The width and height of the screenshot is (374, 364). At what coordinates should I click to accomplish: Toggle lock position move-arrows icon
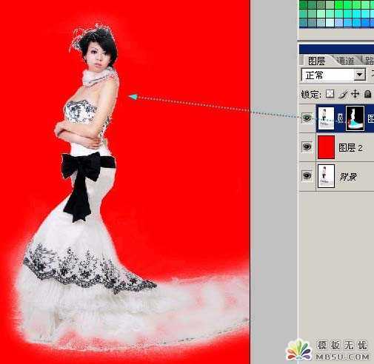click(x=355, y=94)
